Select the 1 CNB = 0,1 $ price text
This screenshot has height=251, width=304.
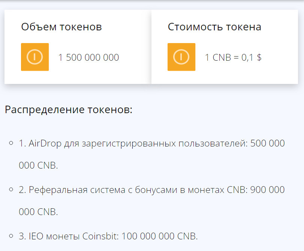click(x=233, y=57)
